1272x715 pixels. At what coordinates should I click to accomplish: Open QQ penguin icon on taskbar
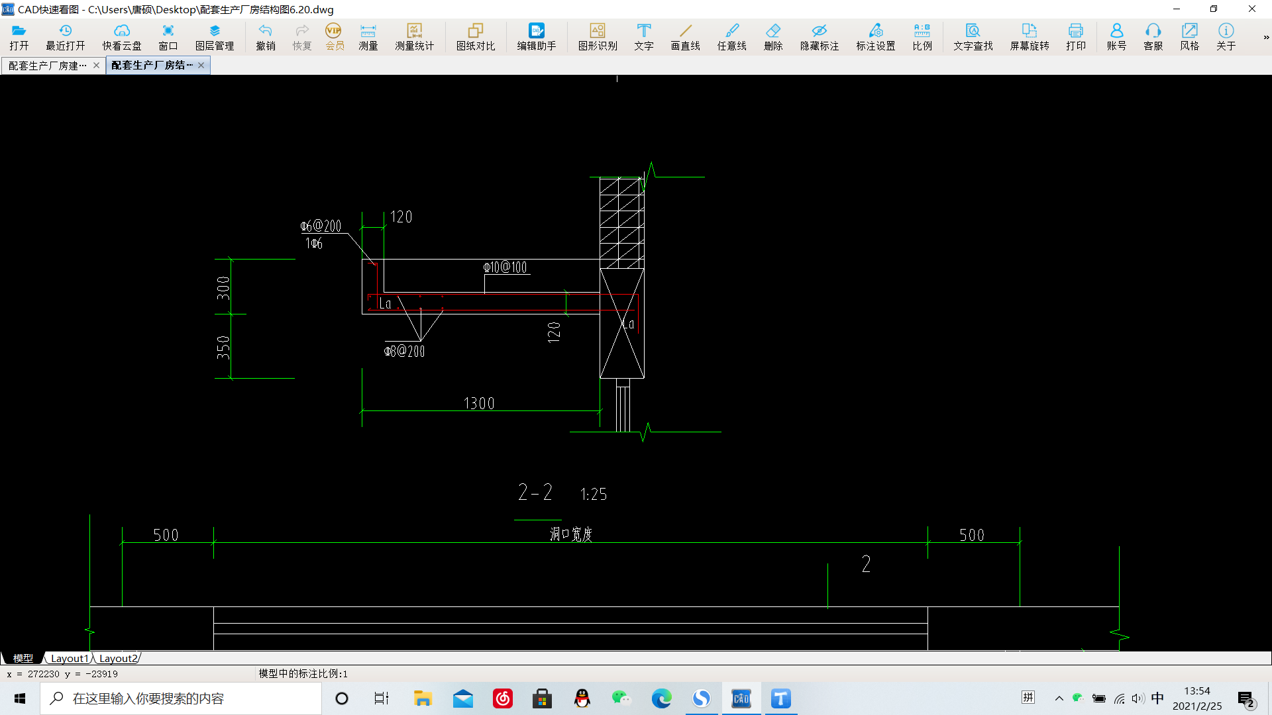(x=582, y=698)
